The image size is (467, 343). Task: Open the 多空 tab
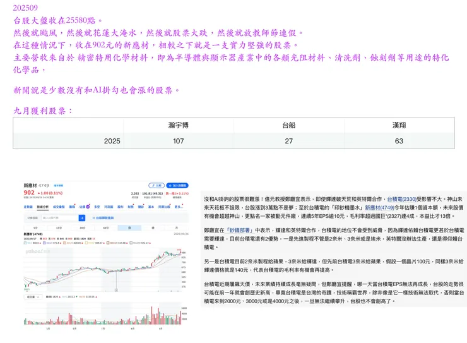pyautogui.click(x=97, y=207)
